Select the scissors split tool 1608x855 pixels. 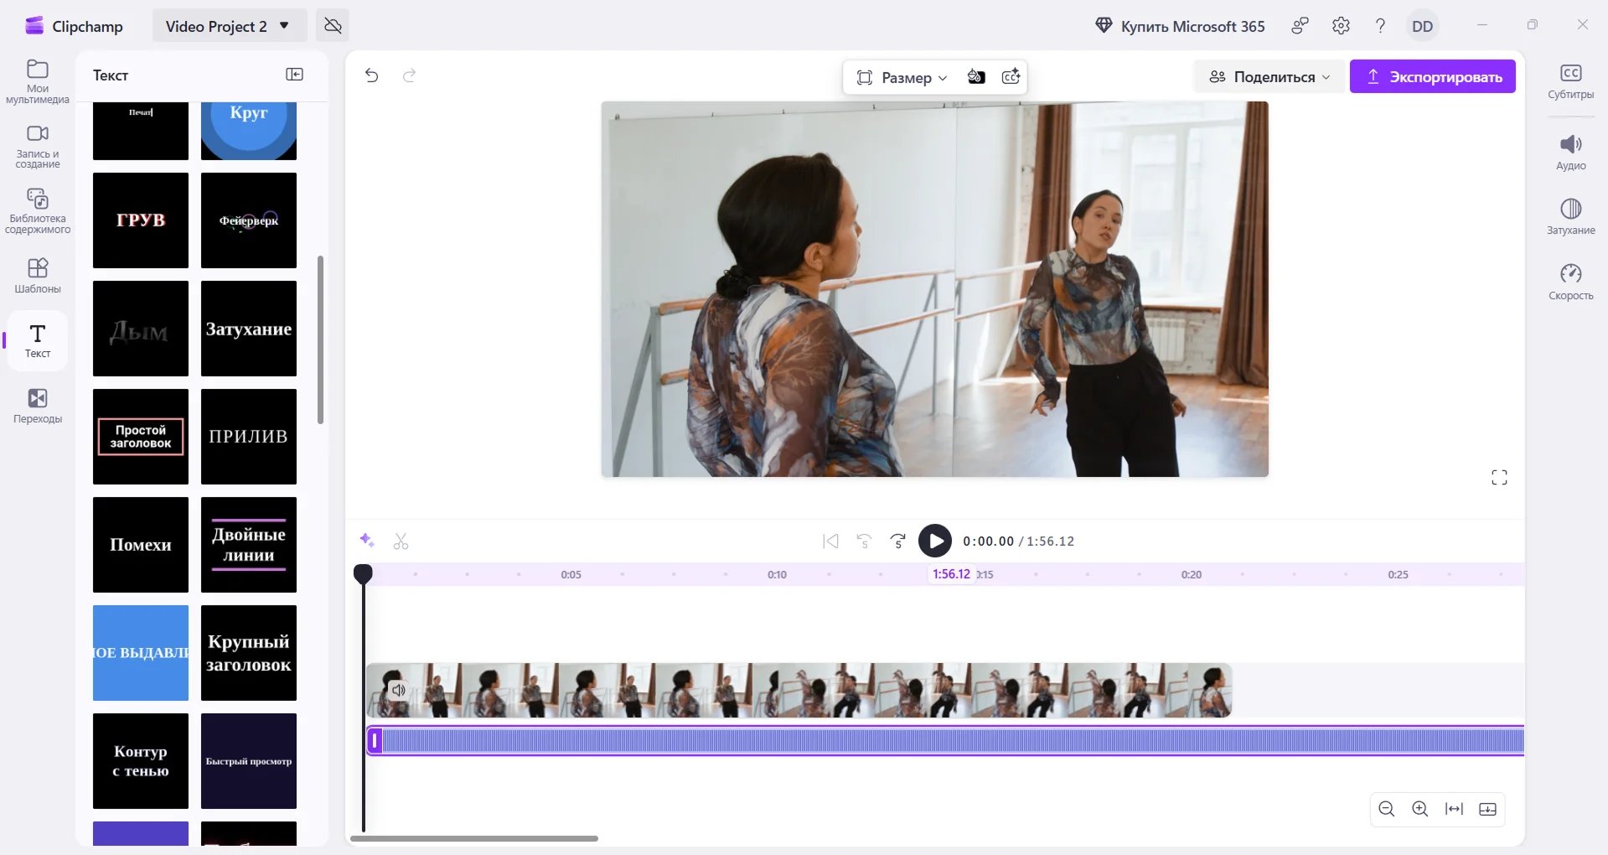[401, 541]
